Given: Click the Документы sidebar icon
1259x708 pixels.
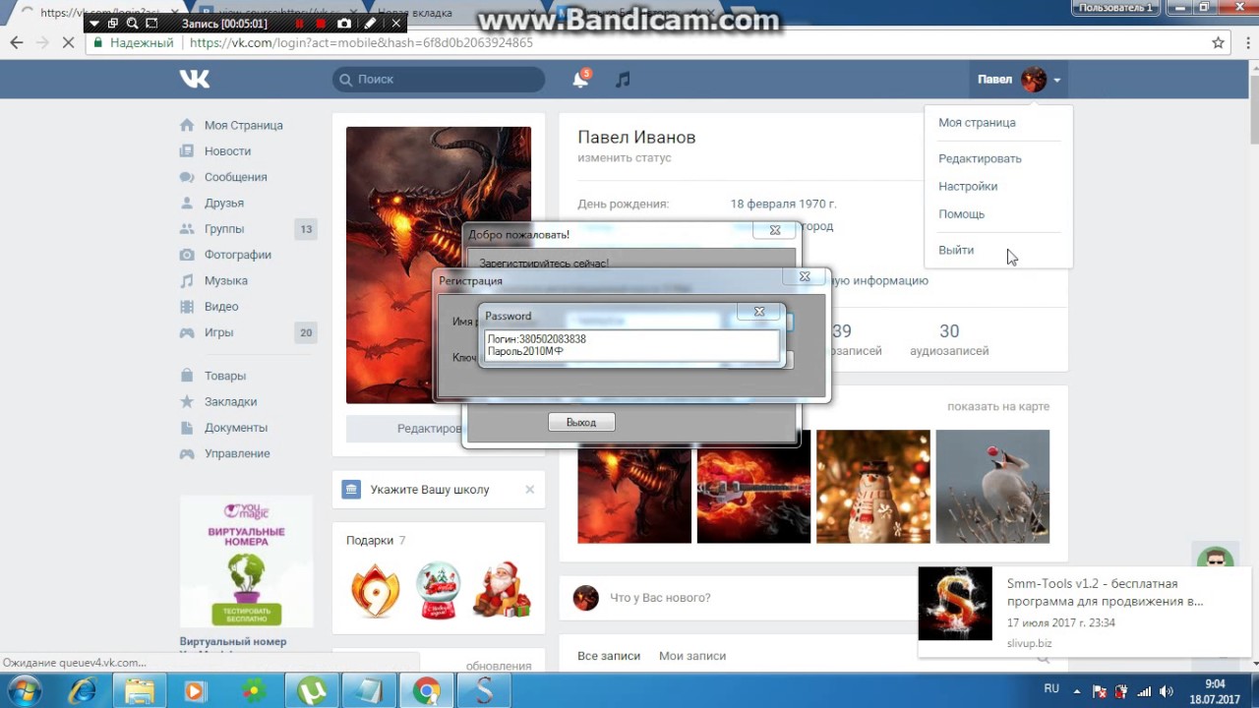Looking at the screenshot, I should point(187,428).
